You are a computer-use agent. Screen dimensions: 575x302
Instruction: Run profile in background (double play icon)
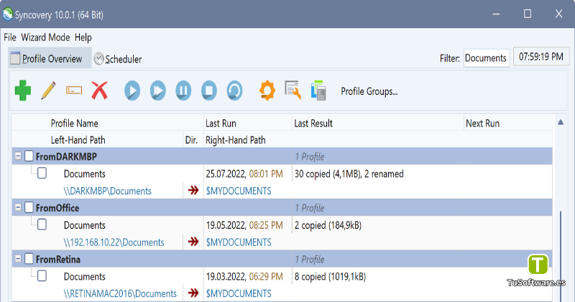point(158,91)
